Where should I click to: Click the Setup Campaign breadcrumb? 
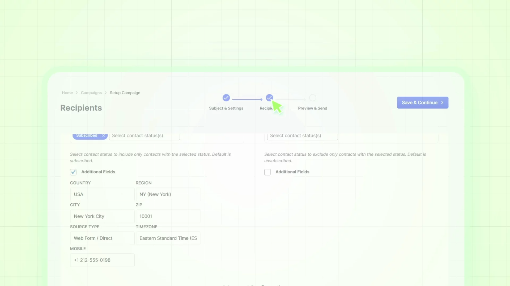pyautogui.click(x=125, y=93)
